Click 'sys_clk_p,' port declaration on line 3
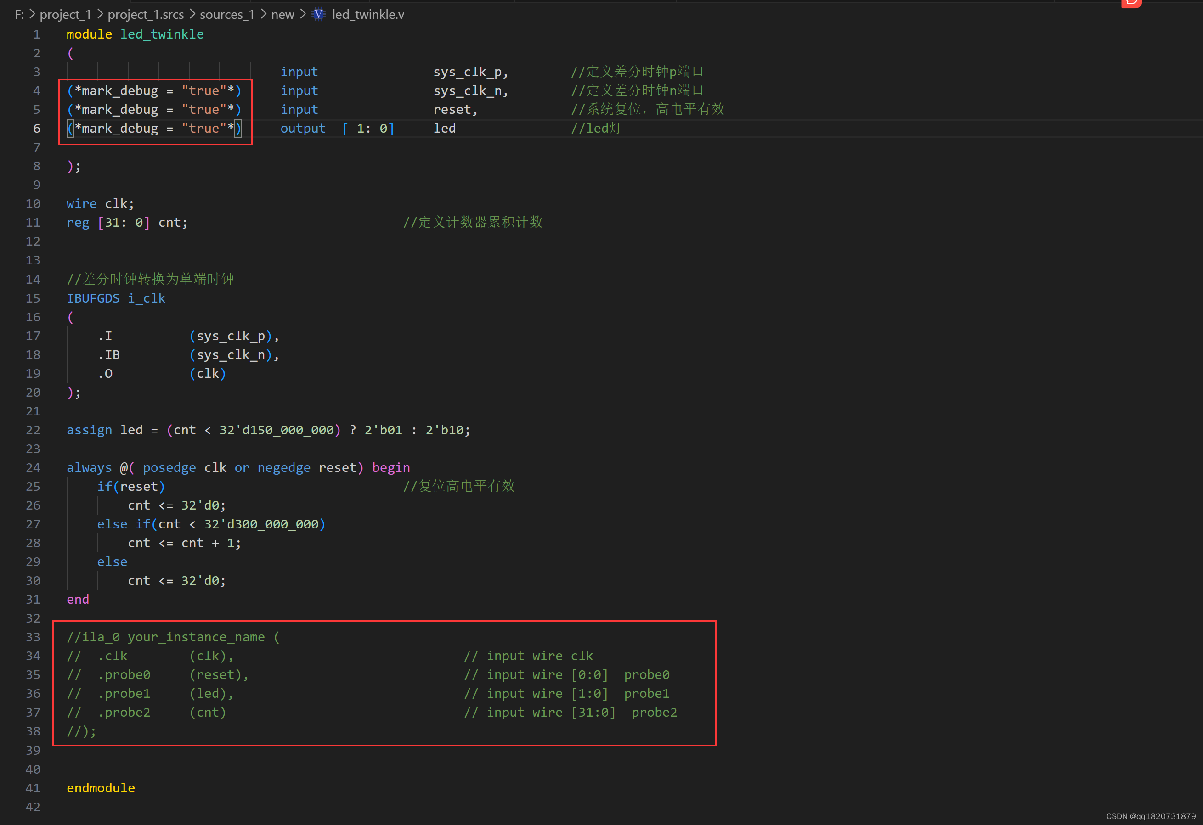Screen dimensions: 1203x825 pos(471,72)
